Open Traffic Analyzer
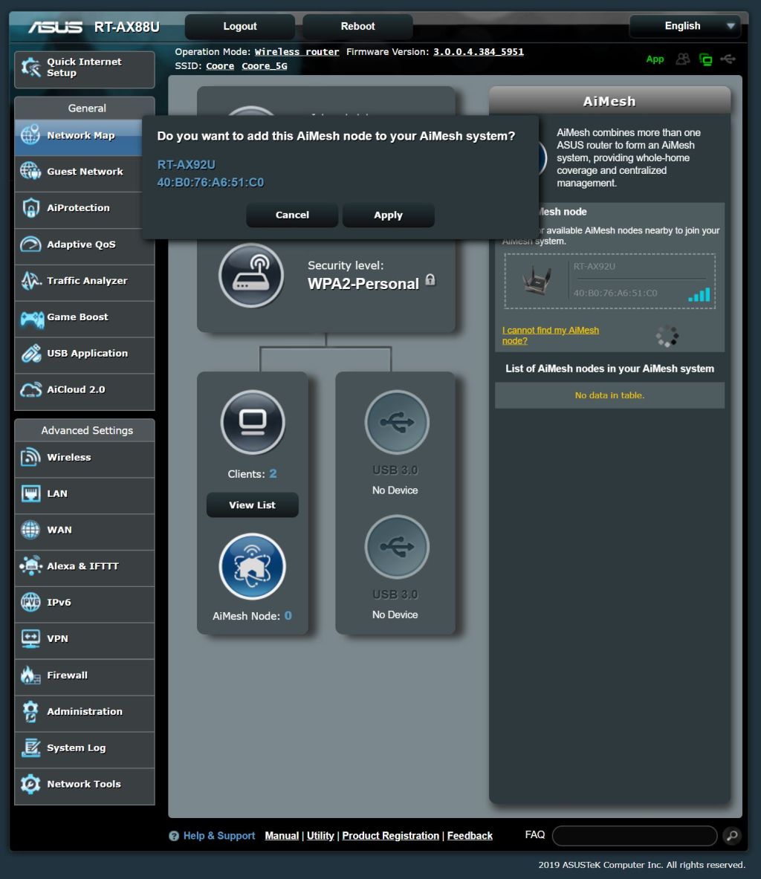The image size is (761, 879). coord(85,282)
